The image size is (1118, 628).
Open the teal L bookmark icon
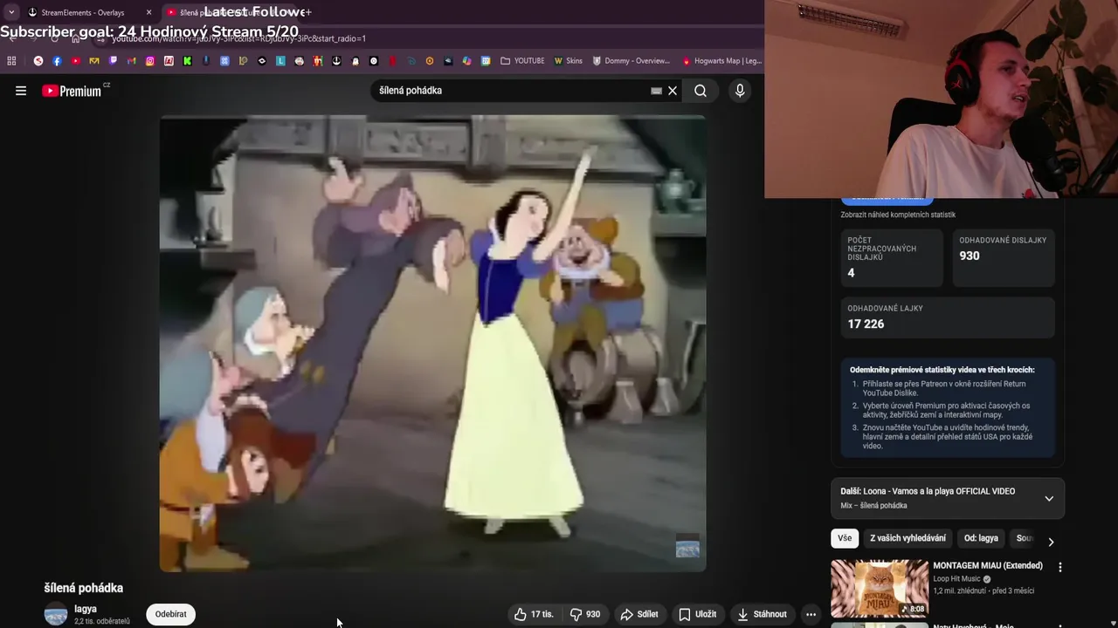click(x=280, y=61)
